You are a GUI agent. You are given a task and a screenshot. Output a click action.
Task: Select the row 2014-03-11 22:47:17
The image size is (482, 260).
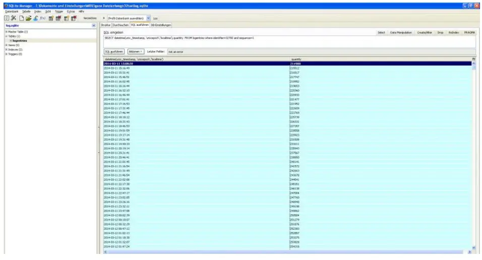pyautogui.click(x=287, y=193)
